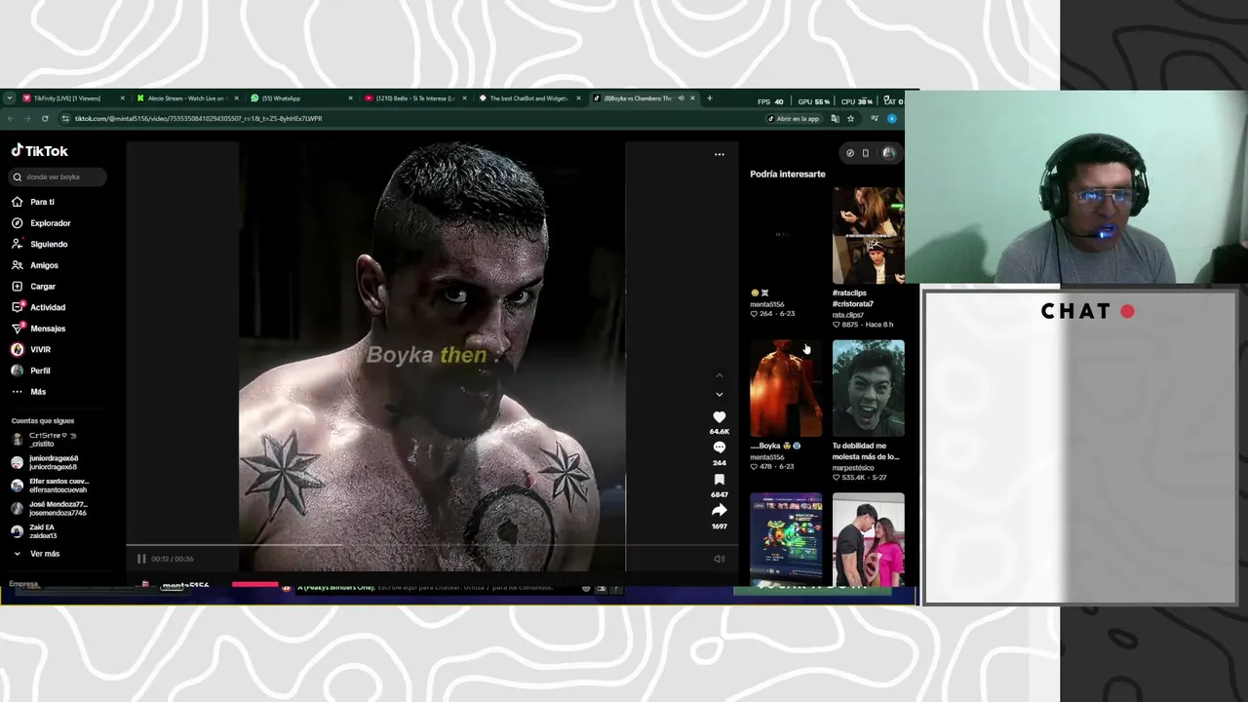Open a new browser tab

tap(710, 98)
